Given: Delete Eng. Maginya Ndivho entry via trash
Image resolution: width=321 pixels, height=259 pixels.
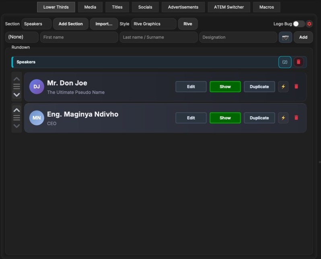Looking at the screenshot, I should click(x=296, y=117).
